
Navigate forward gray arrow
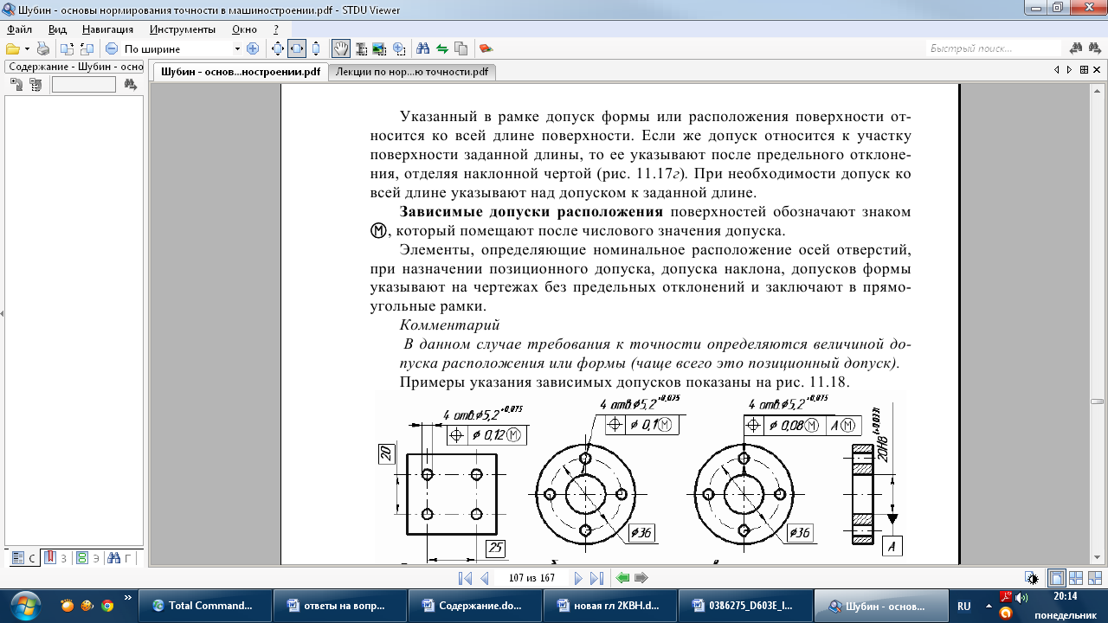tap(641, 578)
